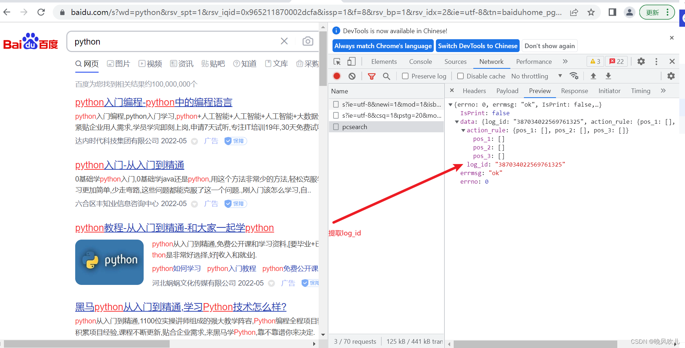Viewport: 685px width, 348px height.
Task: Collapse the data object in Preview
Action: click(x=457, y=122)
